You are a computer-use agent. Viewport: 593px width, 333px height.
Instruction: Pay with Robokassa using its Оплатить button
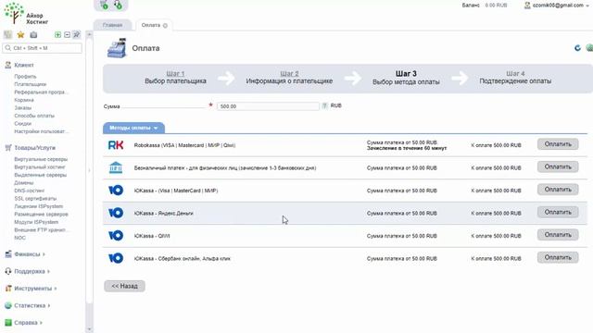(x=558, y=144)
